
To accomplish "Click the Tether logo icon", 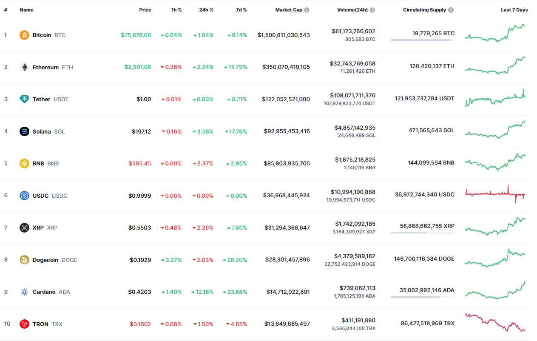I will click(x=25, y=99).
